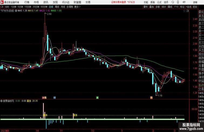This screenshot has width=204, height=132.
Task: Click the 11 month marker on time axis
Action: [x=62, y=131]
